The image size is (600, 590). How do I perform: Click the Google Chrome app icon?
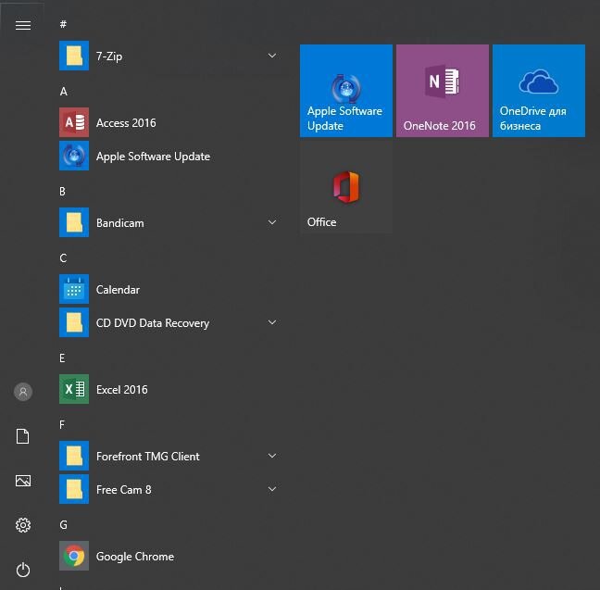coord(74,556)
